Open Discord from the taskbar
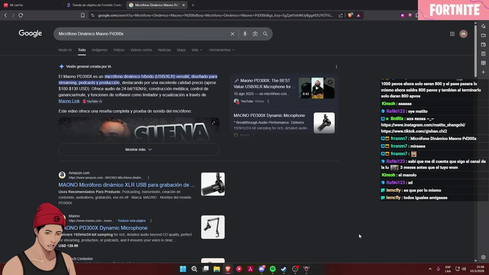This screenshot has width=489, height=275. pyautogui.click(x=262, y=269)
